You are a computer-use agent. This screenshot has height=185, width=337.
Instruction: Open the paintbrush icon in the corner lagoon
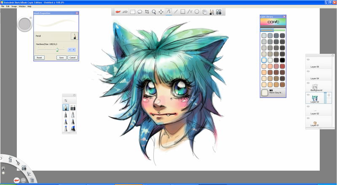(x=18, y=162)
